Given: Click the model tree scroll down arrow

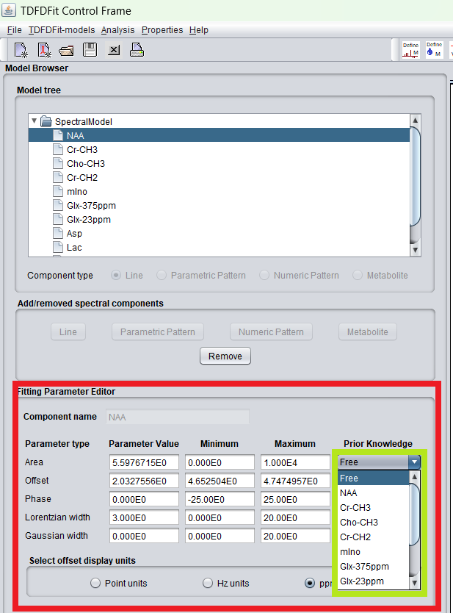Looking at the screenshot, I should [x=415, y=250].
